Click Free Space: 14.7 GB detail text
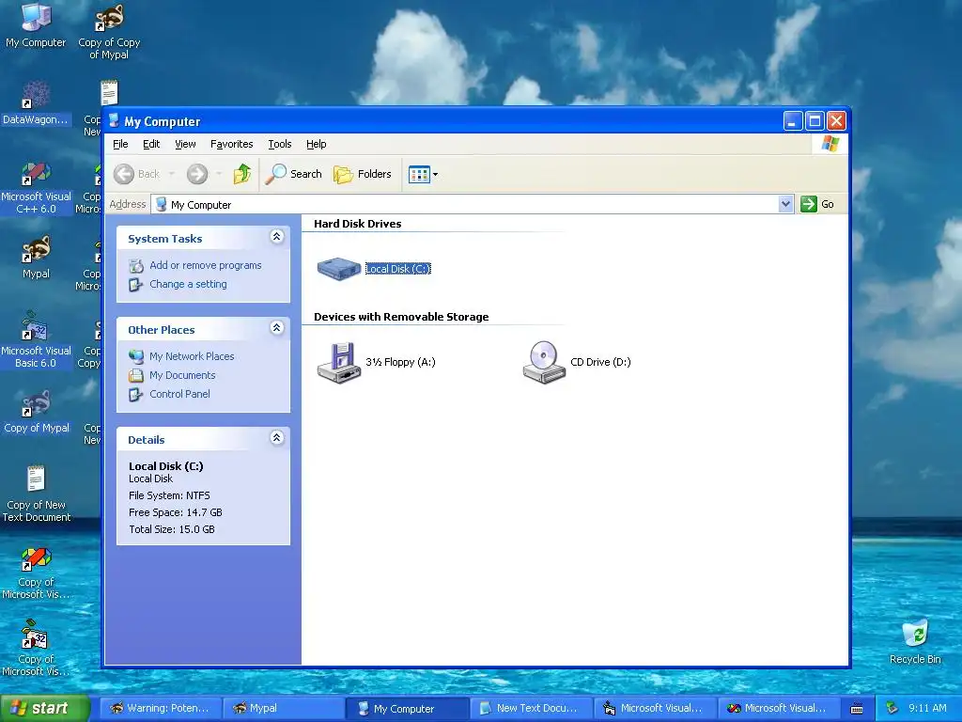962x722 pixels. click(176, 512)
